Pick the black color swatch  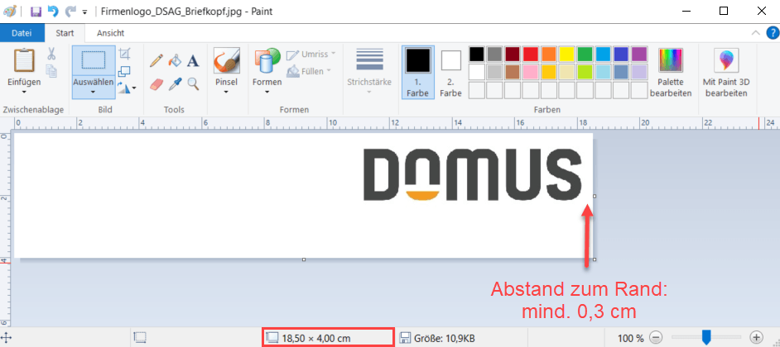tap(477, 54)
